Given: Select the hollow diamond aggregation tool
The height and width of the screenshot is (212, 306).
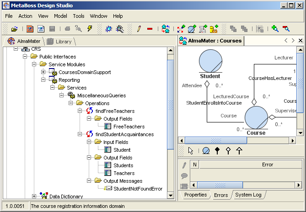Looking at the screenshot, I should coord(228,151).
